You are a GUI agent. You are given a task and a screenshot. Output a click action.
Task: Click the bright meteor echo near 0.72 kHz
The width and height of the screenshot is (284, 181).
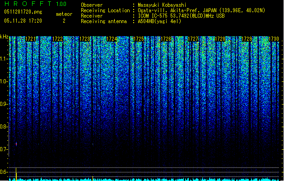click(16, 144)
